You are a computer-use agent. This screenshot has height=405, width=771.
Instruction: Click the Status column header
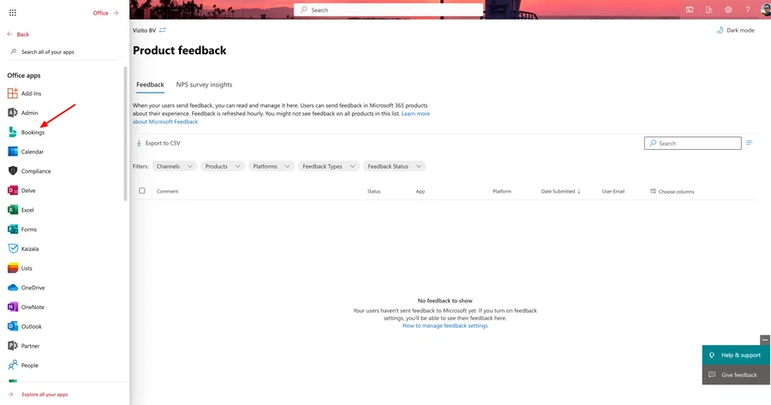pos(374,191)
